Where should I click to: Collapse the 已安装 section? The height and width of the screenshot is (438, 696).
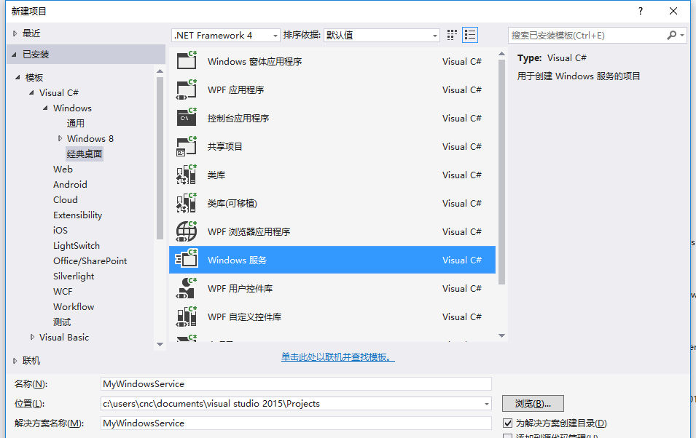point(14,55)
